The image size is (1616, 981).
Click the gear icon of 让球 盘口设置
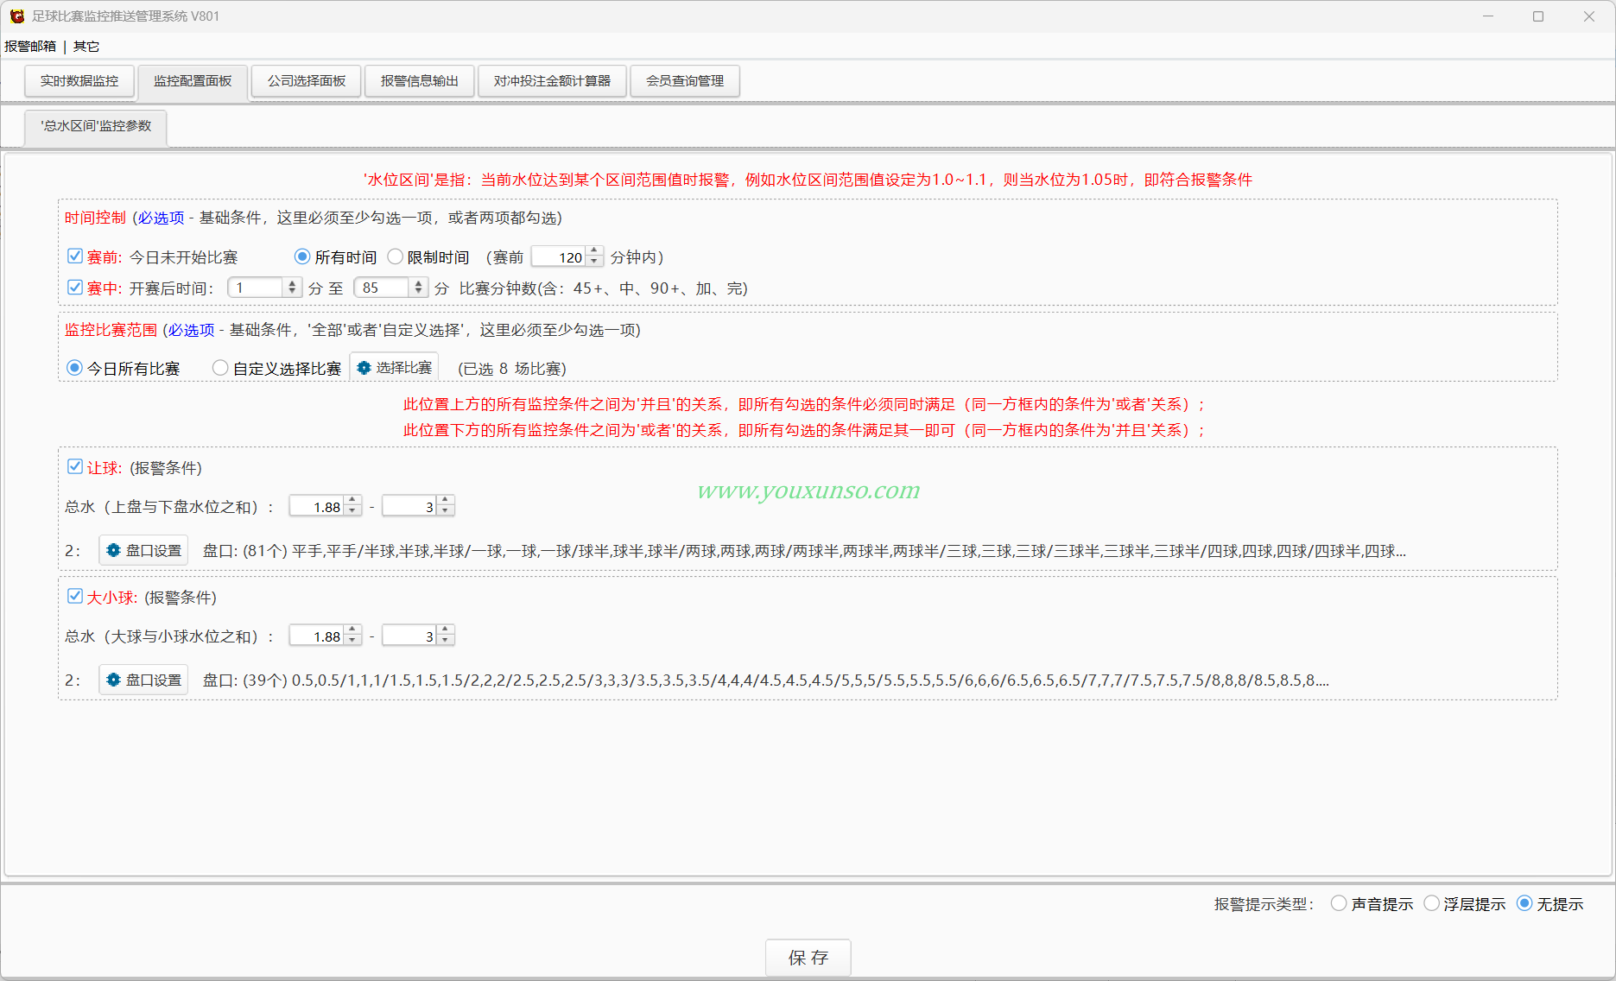pos(113,550)
